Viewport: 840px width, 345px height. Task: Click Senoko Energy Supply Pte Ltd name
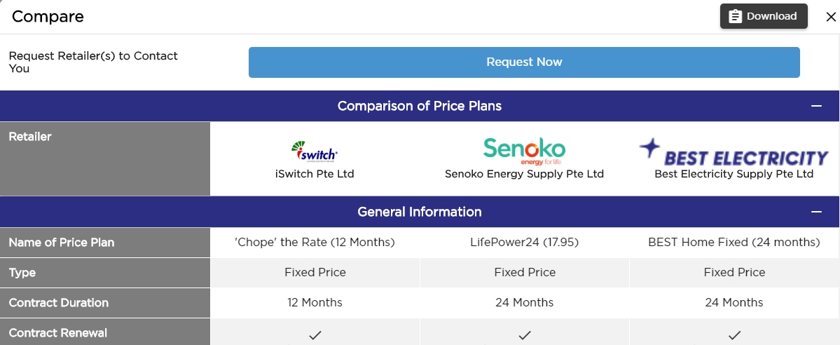click(x=524, y=174)
